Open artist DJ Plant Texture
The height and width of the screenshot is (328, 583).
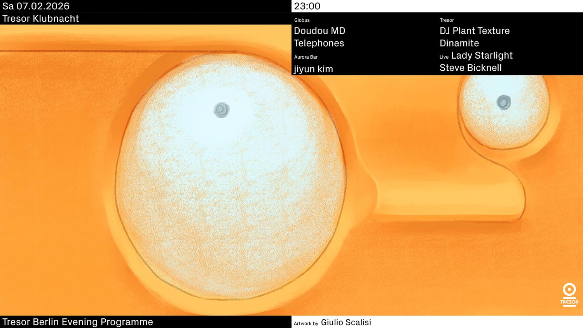click(x=474, y=31)
